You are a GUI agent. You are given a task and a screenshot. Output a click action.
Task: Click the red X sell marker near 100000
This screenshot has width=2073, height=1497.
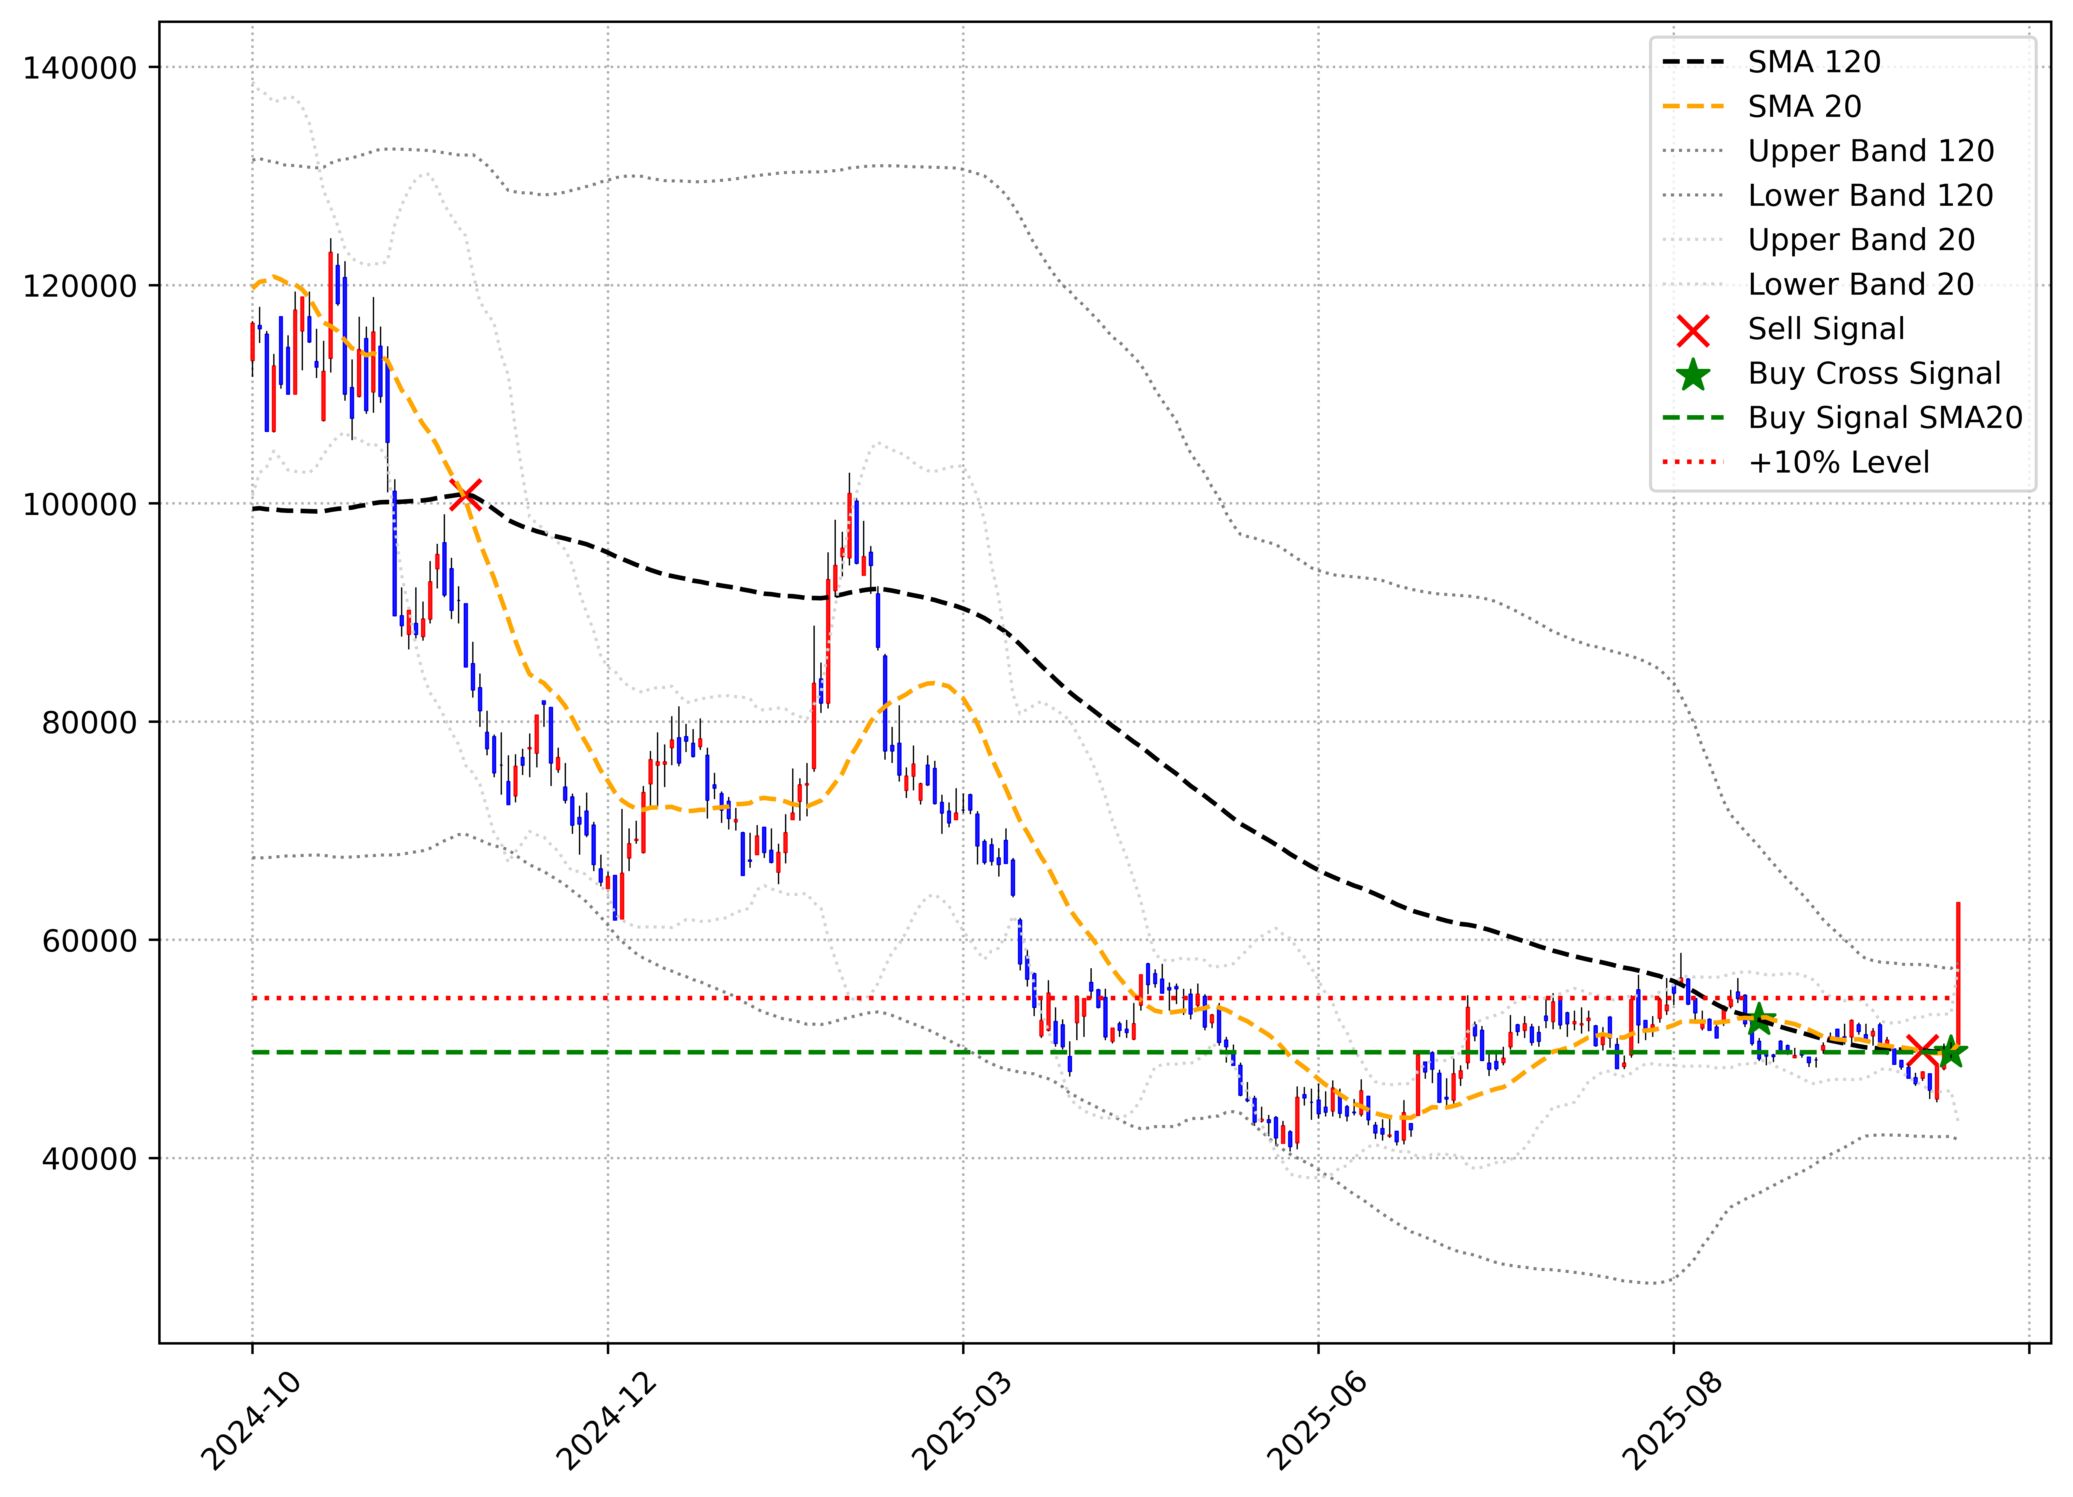tap(466, 494)
